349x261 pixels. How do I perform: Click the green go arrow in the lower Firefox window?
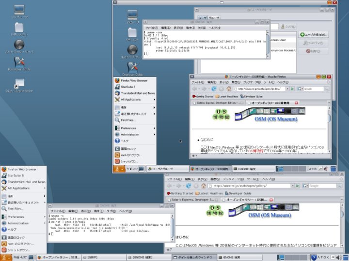[298, 186]
